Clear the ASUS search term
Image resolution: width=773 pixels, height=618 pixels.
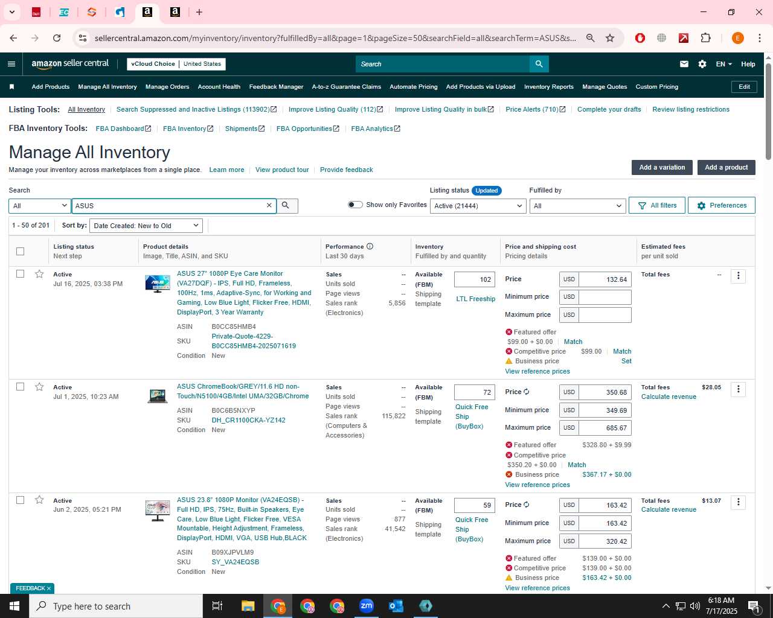pyautogui.click(x=269, y=206)
